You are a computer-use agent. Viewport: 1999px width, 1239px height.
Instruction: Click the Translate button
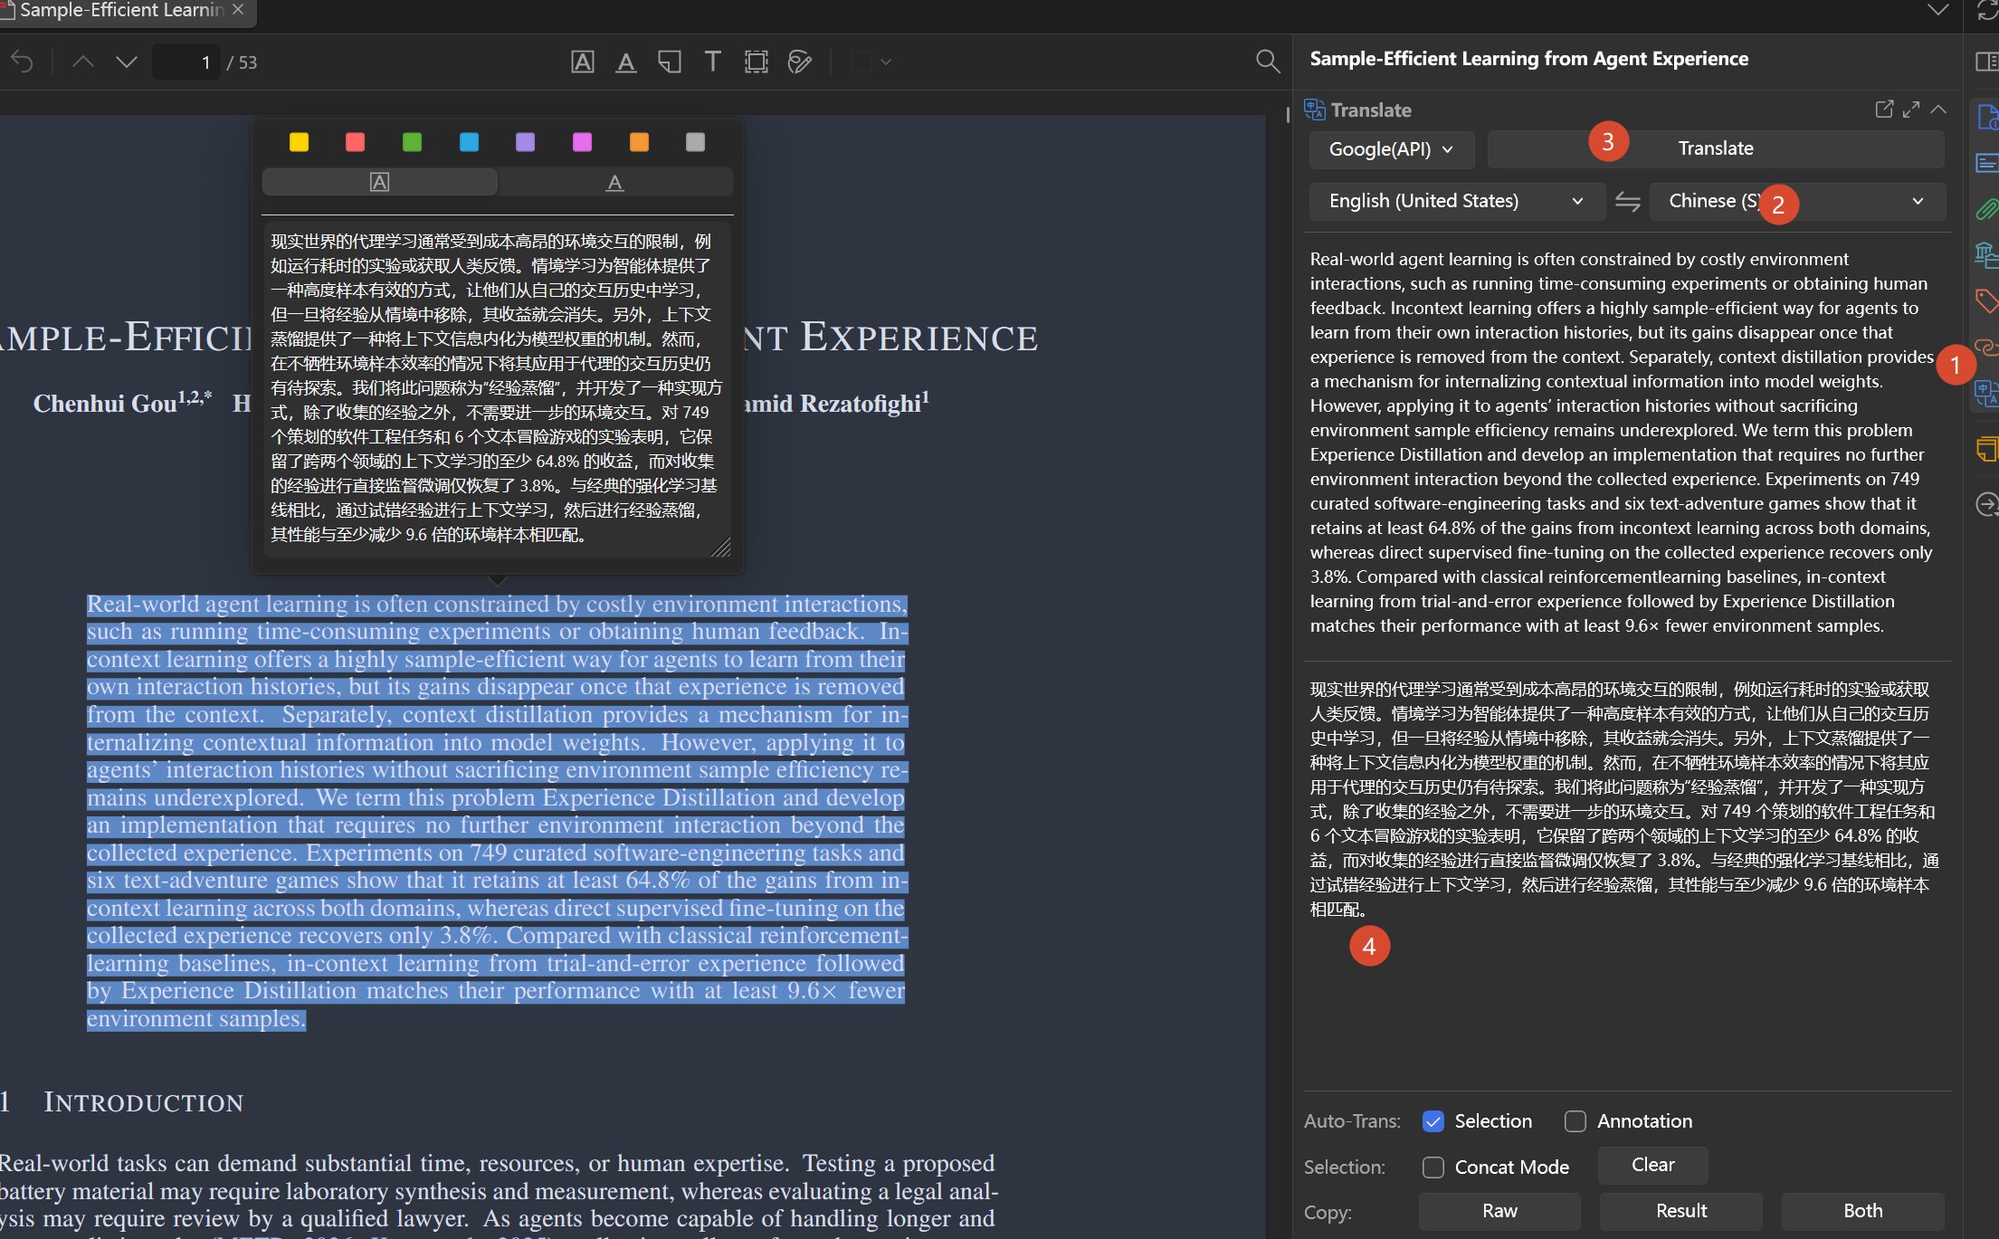(x=1716, y=149)
